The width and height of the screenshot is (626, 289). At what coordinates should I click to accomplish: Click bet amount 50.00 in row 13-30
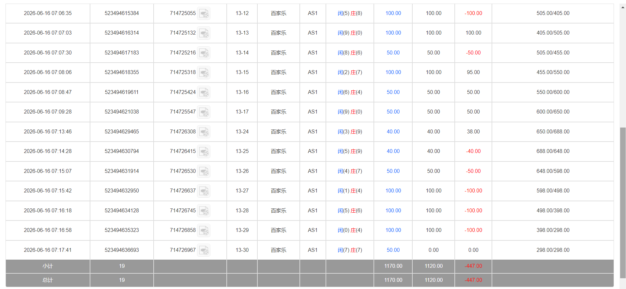point(393,250)
